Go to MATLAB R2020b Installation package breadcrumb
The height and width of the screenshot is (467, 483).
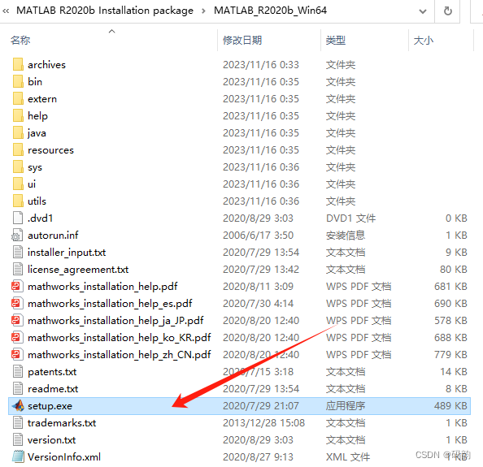pos(105,11)
